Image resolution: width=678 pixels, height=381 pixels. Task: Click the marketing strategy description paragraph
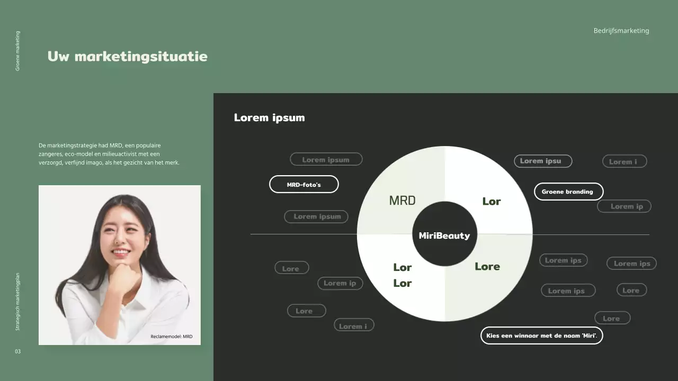coord(109,154)
